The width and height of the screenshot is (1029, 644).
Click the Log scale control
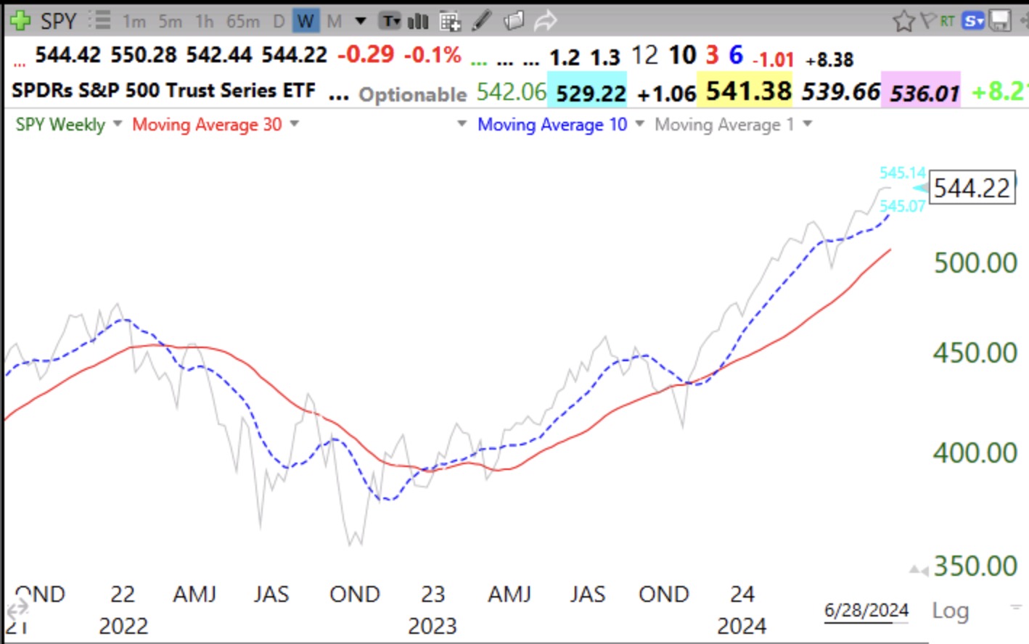[x=950, y=610]
